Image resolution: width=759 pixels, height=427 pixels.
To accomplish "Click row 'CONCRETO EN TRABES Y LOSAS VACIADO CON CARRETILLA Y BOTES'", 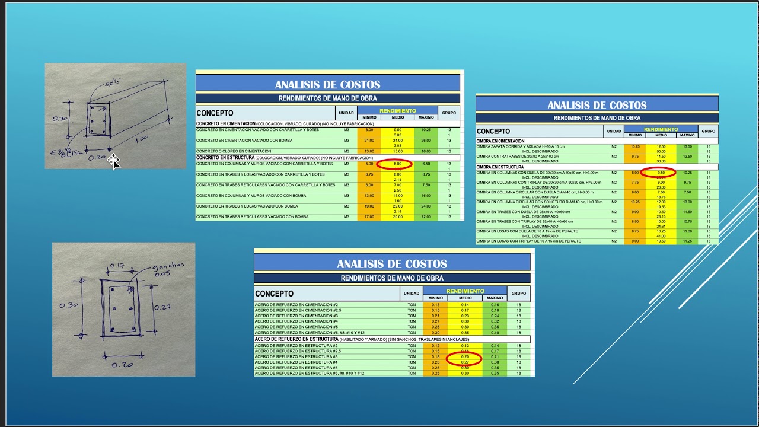I will [328, 174].
